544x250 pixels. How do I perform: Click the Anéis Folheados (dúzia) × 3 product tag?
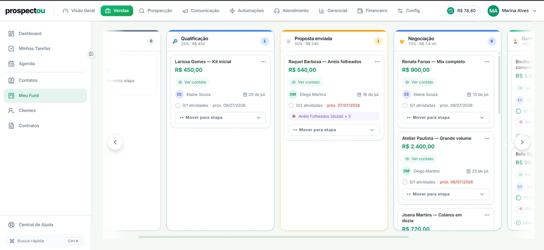[x=334, y=116]
